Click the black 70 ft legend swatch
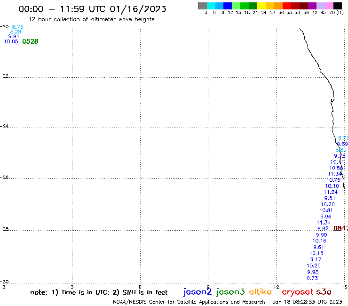The width and height of the screenshot is (348, 306). point(338,6)
